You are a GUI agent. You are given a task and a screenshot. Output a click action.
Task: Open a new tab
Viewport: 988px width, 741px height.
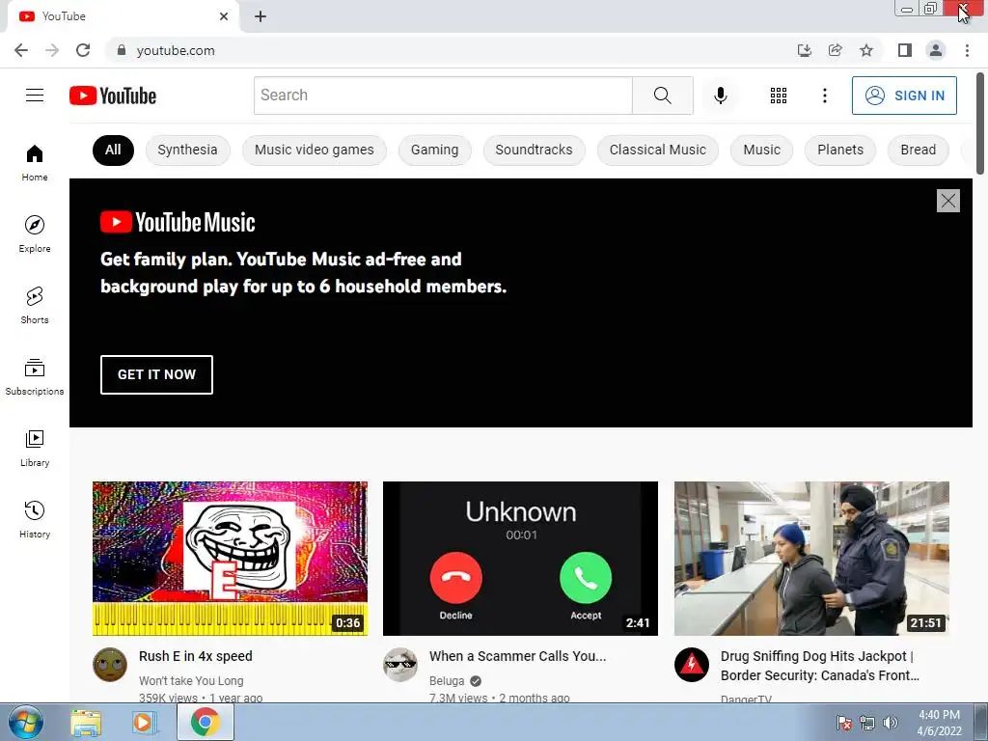(x=261, y=16)
